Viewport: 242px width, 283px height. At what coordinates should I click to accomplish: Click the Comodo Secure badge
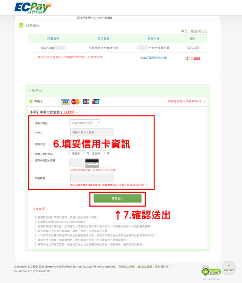(211, 271)
